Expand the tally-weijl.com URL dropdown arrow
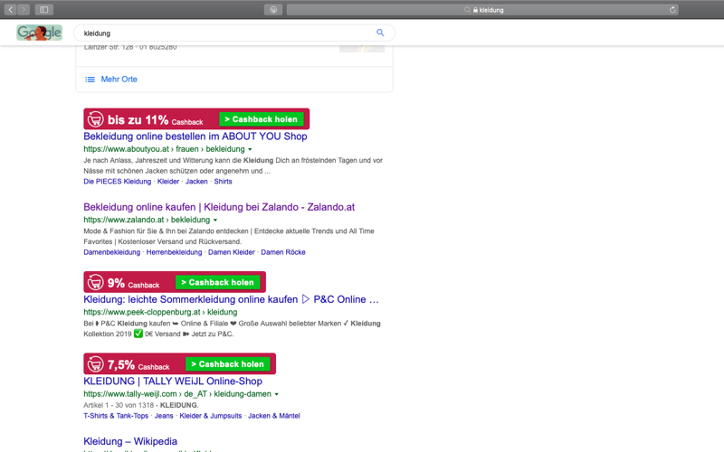 (277, 394)
